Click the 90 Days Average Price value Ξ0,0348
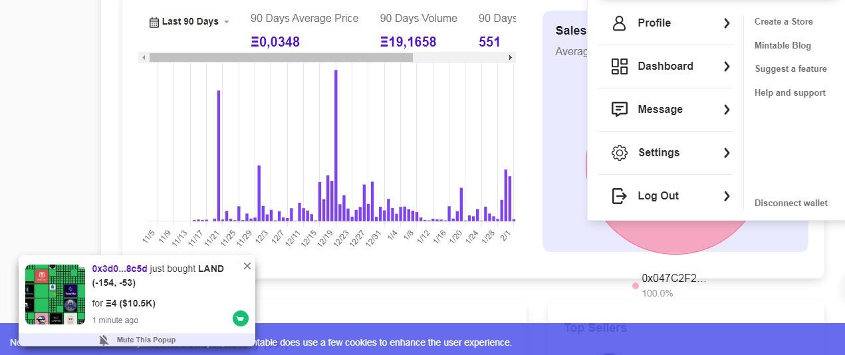This screenshot has width=845, height=355. click(275, 42)
